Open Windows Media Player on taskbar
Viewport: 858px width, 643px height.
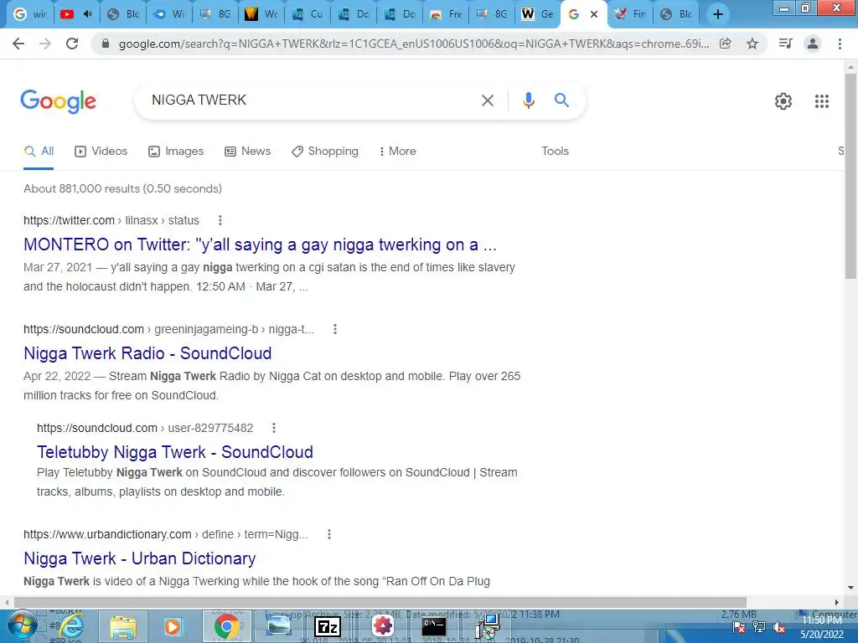[x=173, y=626]
